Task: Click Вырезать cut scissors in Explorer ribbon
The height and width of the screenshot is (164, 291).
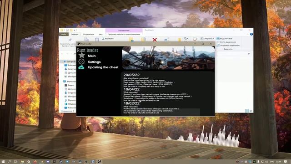Action: coord(108,39)
